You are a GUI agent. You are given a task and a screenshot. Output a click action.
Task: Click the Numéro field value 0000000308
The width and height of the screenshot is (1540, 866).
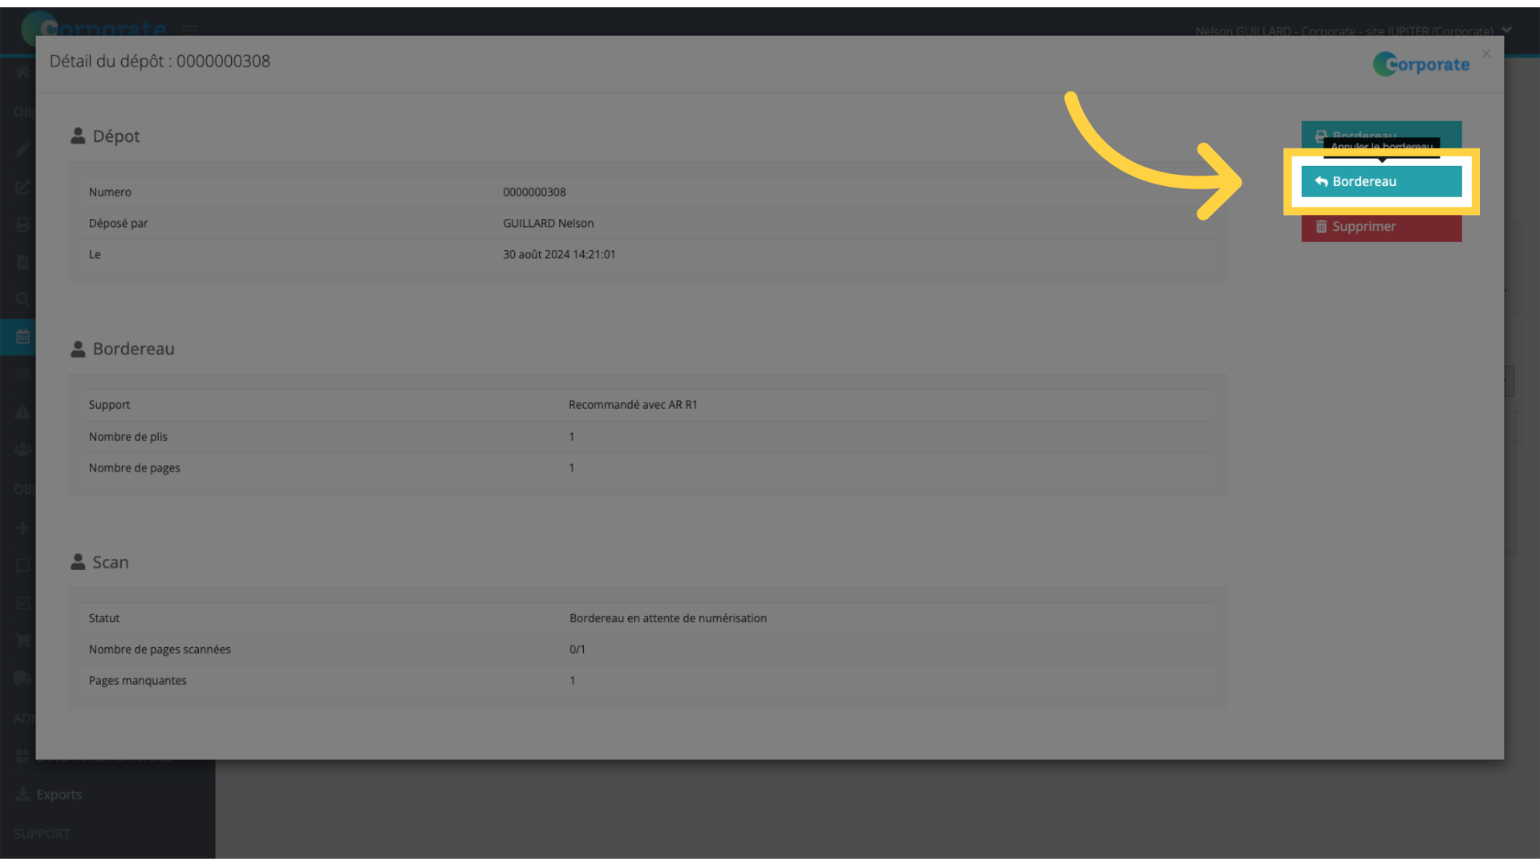point(535,192)
